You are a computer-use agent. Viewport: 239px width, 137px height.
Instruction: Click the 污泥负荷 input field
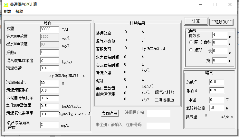49,68
